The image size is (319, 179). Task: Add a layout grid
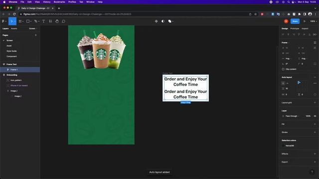click(x=315, y=103)
